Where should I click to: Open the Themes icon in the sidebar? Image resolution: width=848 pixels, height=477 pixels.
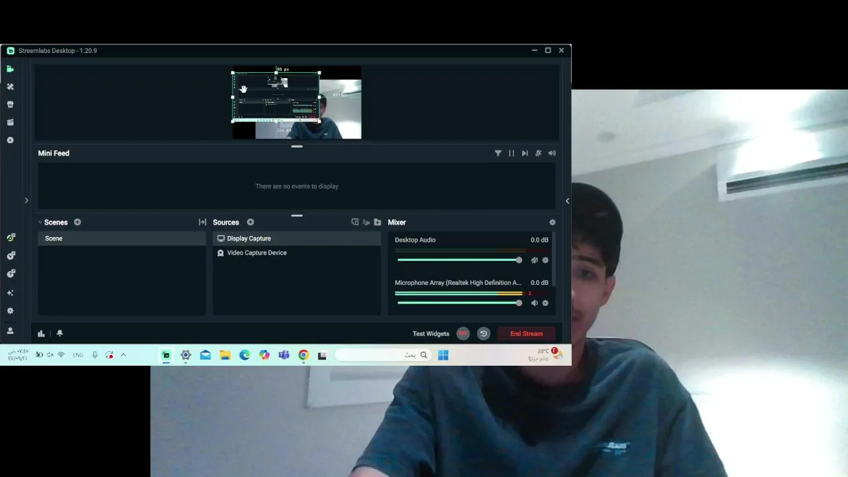click(x=10, y=87)
